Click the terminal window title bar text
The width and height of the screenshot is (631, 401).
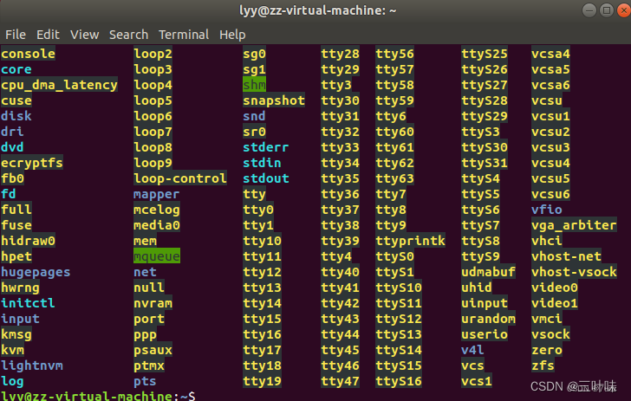[x=317, y=10]
